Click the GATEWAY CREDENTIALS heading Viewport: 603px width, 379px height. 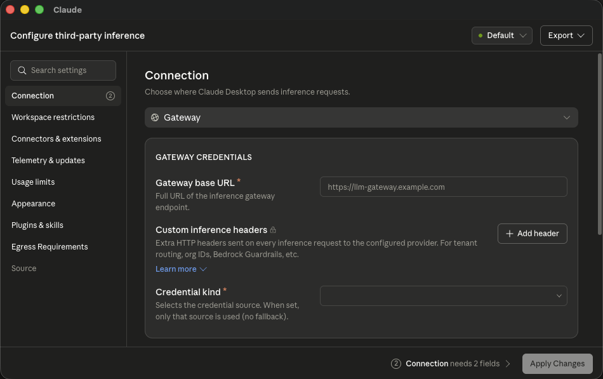(x=204, y=157)
